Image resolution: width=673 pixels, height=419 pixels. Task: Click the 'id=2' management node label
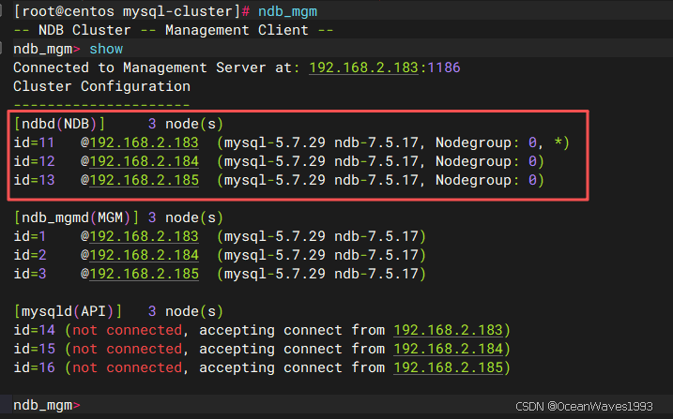(30, 255)
